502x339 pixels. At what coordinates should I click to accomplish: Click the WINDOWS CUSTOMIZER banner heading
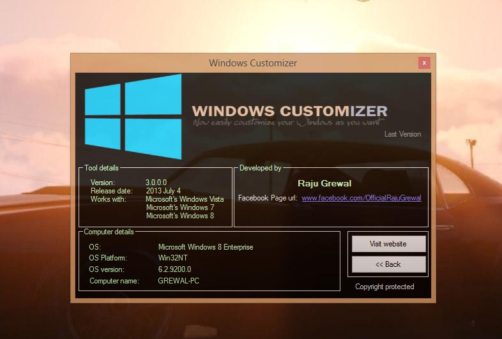290,111
